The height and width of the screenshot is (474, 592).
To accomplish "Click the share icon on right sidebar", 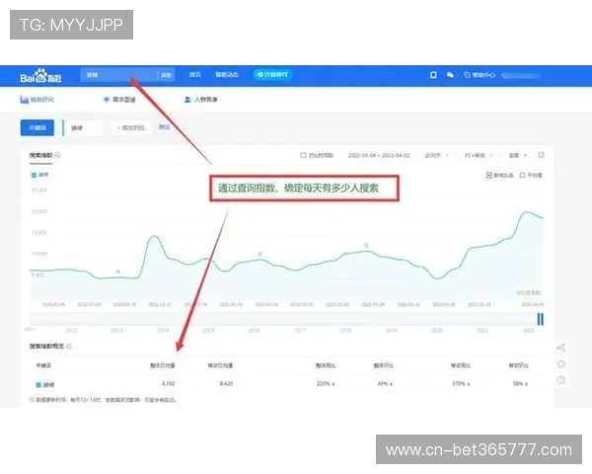I will point(560,348).
